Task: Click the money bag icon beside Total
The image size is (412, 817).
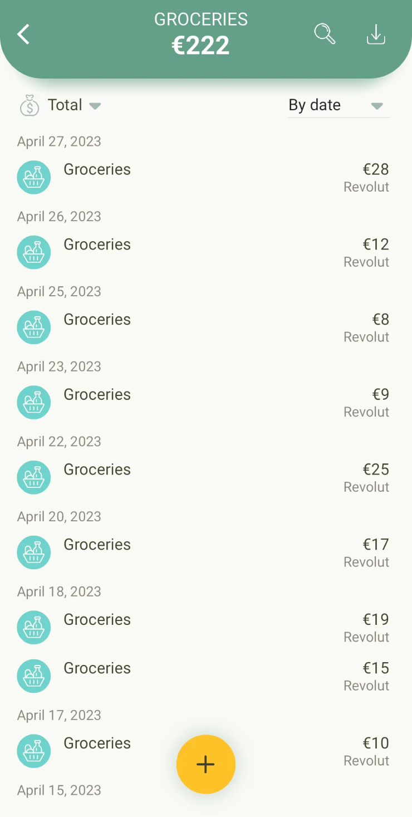Action: (30, 105)
